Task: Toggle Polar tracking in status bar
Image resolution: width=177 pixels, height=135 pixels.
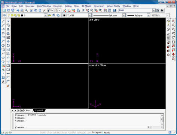Action: 64,132
